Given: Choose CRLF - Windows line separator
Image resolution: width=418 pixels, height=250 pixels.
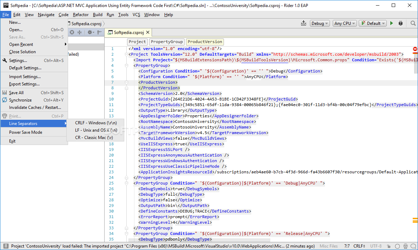Looking at the screenshot, I should (x=96, y=123).
